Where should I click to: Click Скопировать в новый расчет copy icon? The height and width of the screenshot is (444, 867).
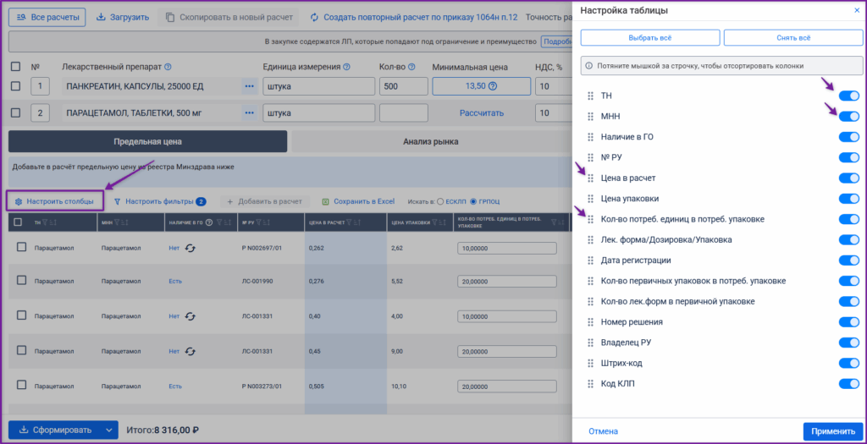170,17
